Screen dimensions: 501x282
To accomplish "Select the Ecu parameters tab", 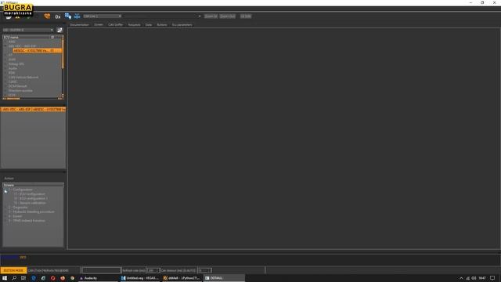I will click(182, 24).
